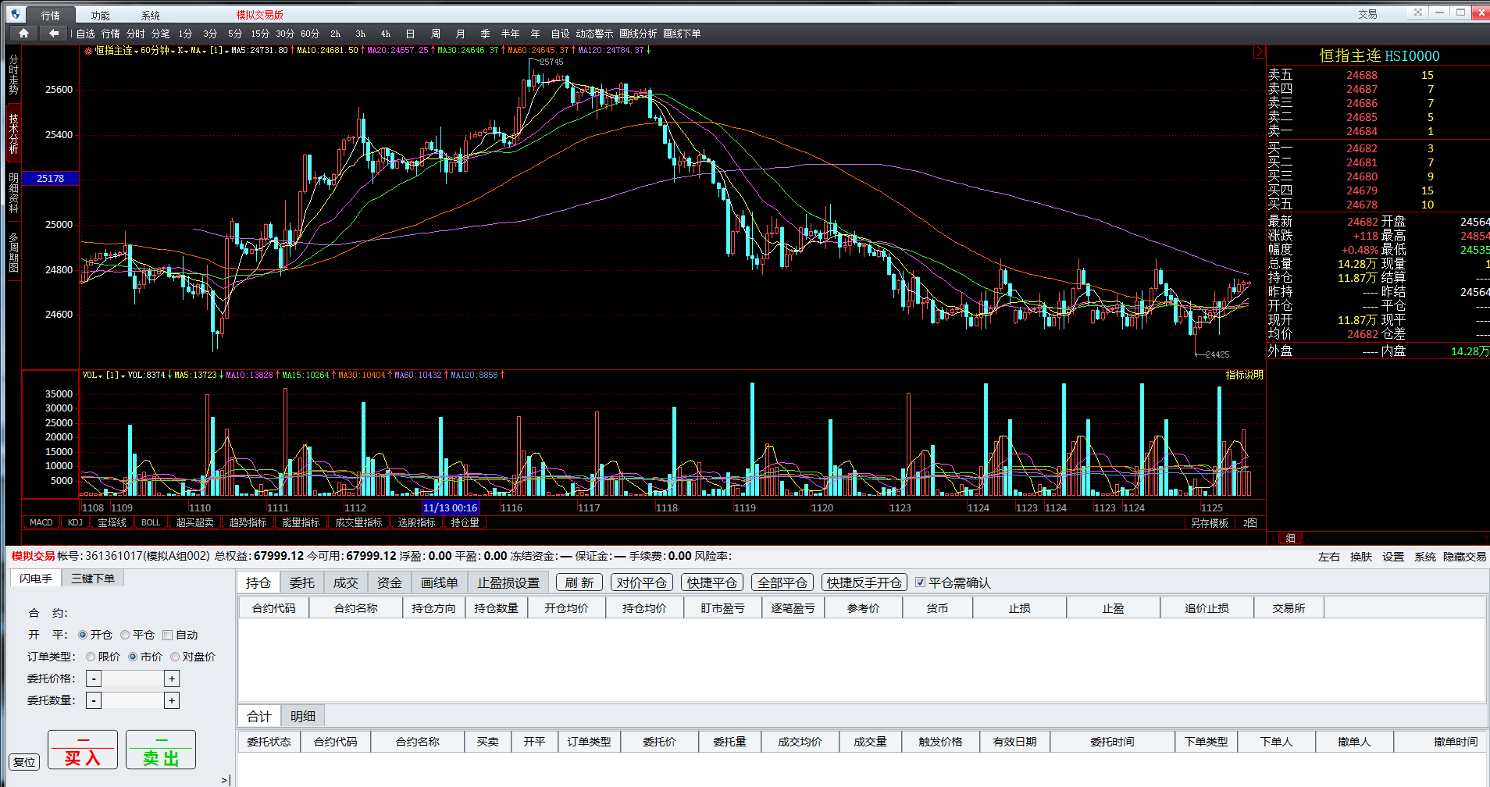Click the 委托数量 input field
This screenshot has width=1490, height=787.
point(133,701)
